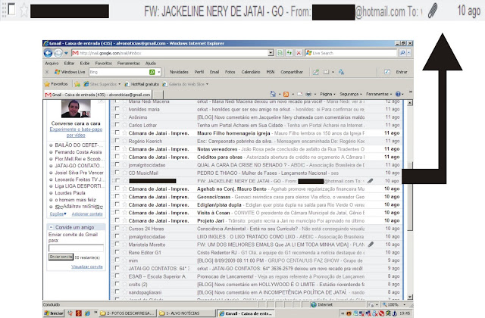
Task: Open the Exibir menu
Action: coord(84,63)
